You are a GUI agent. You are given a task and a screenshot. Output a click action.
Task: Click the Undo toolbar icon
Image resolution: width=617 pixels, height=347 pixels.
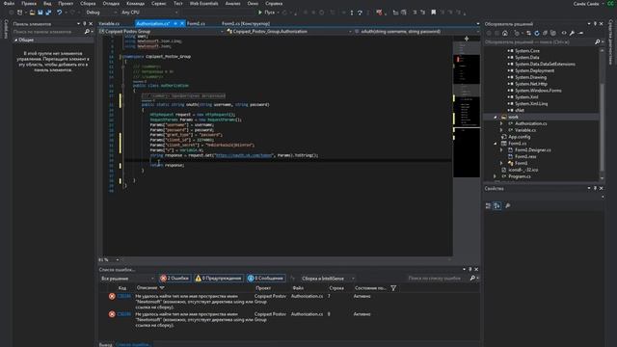coord(59,13)
